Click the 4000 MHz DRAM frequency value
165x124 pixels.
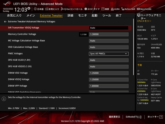[155, 48]
